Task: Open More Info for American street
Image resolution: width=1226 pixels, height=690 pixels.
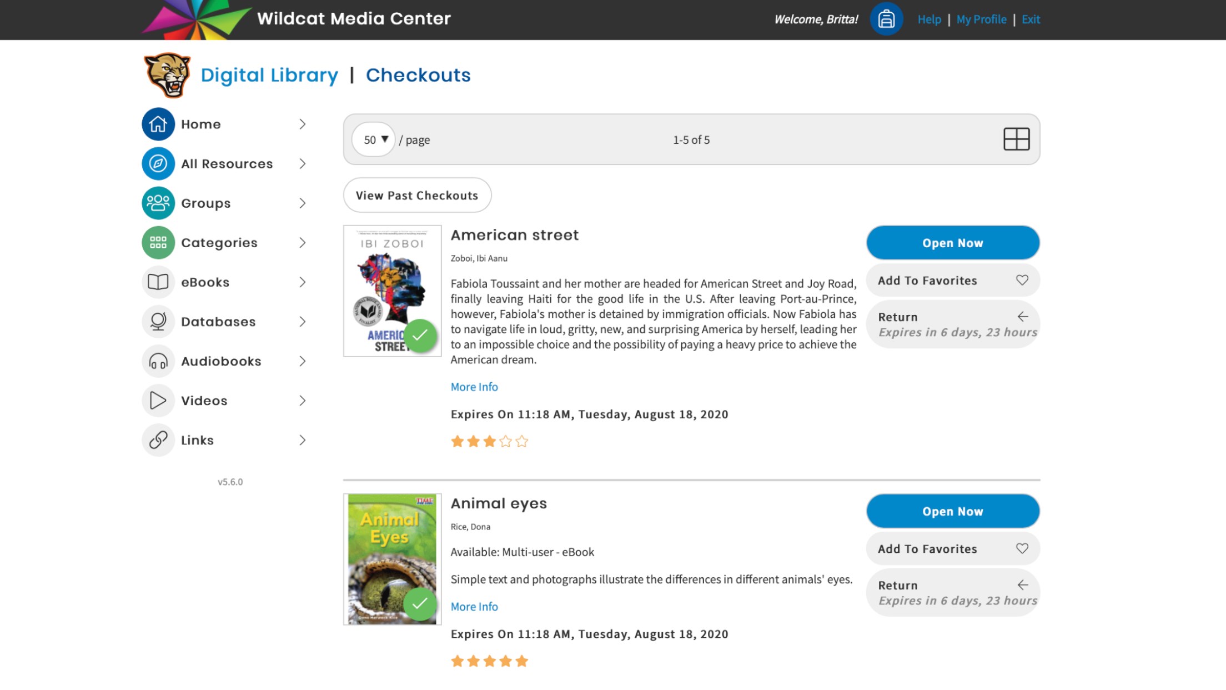Action: pos(474,387)
